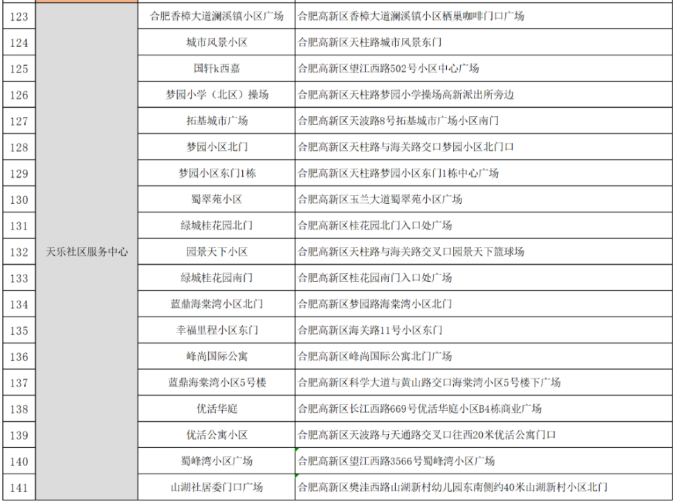Select address 合肥高新区樊洼西路山湖新村幼儿园东南侧约40米山湖新村小区北门
The width and height of the screenshot is (678, 504).
click(484, 487)
